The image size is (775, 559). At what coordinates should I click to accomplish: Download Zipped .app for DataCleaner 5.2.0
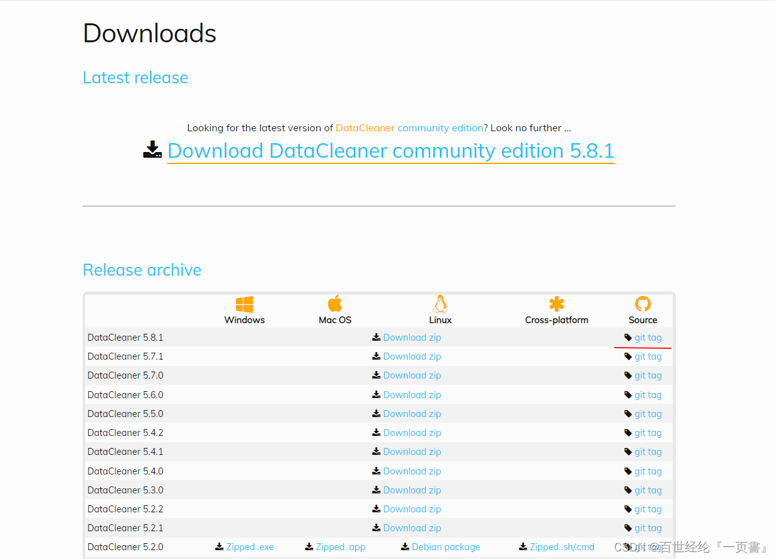coord(341,547)
